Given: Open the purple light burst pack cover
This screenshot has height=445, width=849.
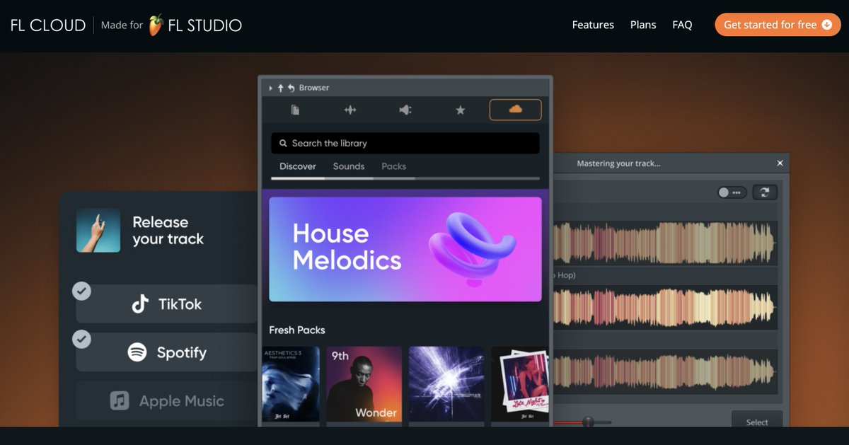Looking at the screenshot, I should click(x=446, y=386).
